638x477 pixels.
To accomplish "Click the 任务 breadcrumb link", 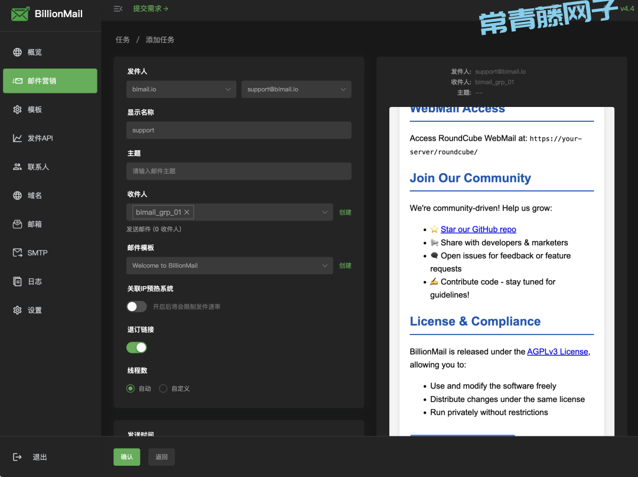I will [x=122, y=40].
